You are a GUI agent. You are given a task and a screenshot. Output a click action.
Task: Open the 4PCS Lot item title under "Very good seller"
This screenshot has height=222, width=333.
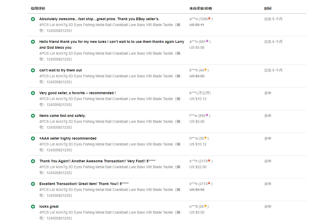110,102
